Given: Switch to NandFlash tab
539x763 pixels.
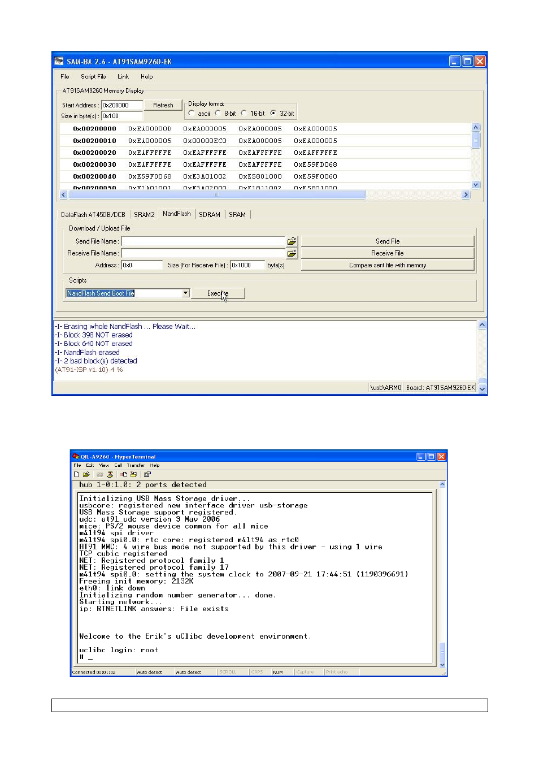Looking at the screenshot, I should (177, 214).
